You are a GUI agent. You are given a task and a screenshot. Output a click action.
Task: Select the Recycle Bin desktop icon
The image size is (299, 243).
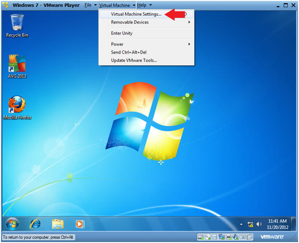[x=17, y=26]
